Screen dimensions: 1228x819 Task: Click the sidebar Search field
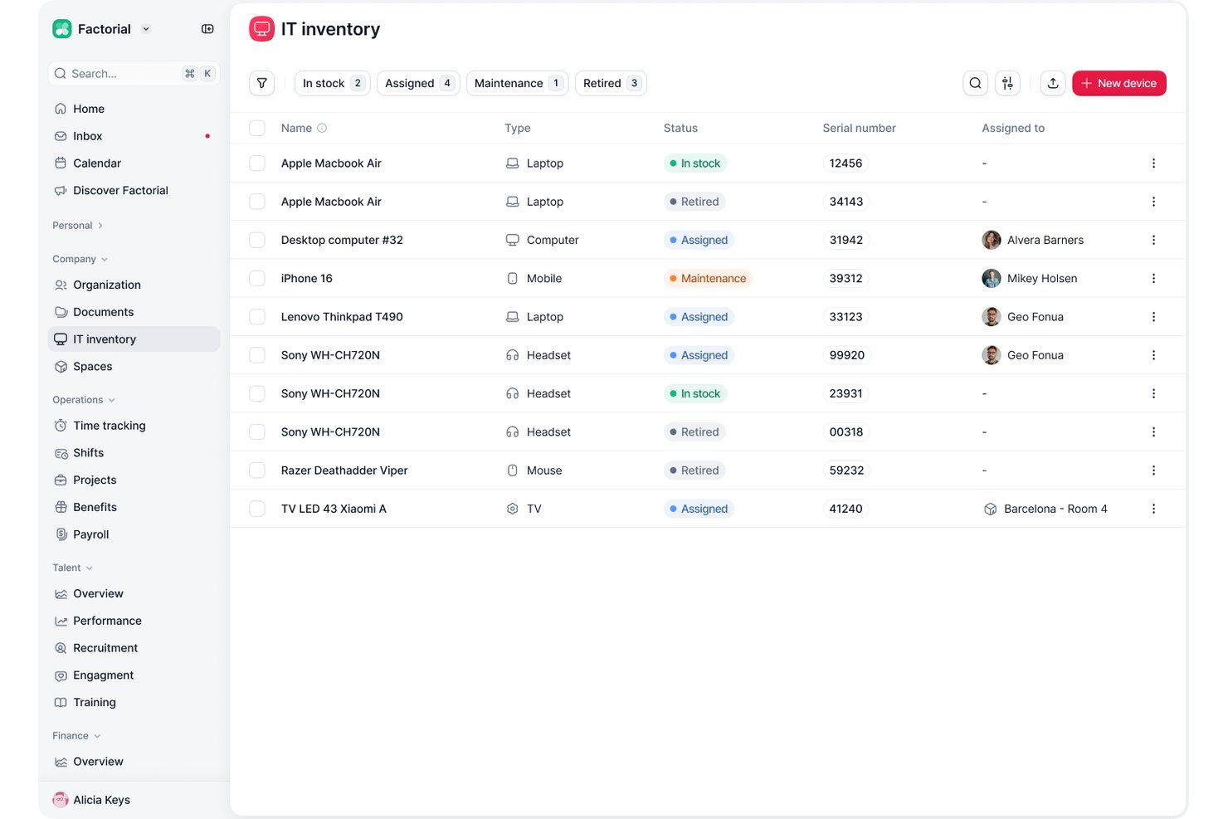coord(134,74)
